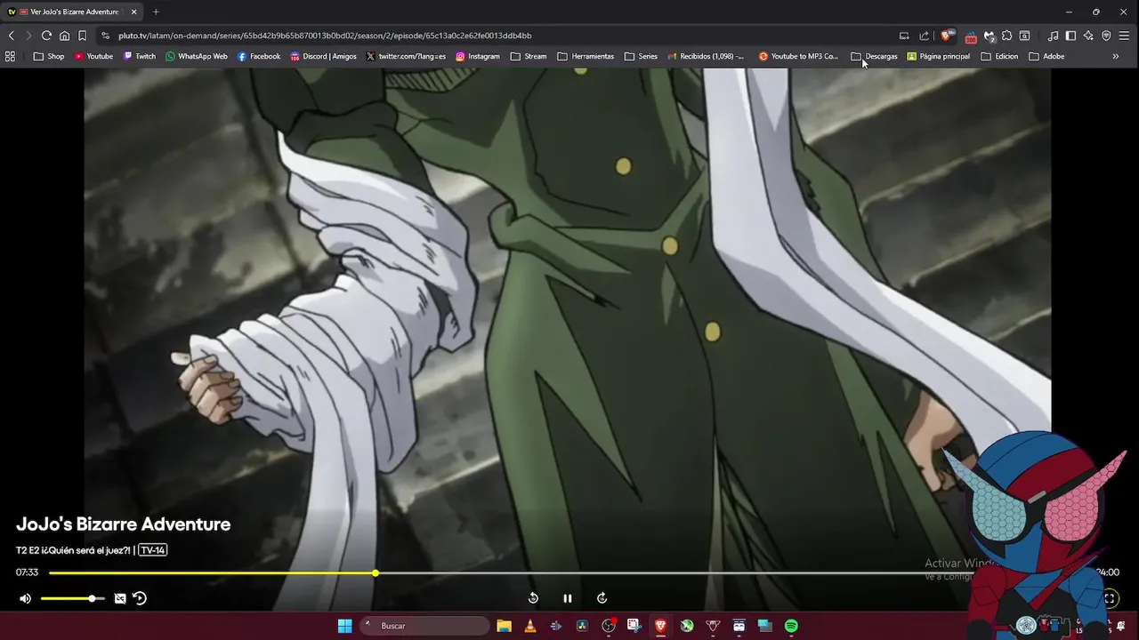Mute the player volume speaker icon
1139x640 pixels.
pyautogui.click(x=25, y=598)
